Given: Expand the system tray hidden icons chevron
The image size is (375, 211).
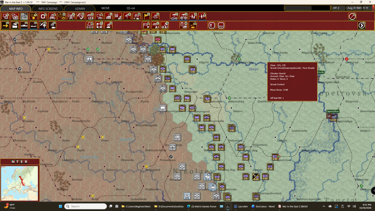Looking at the screenshot, I should click(324, 206).
